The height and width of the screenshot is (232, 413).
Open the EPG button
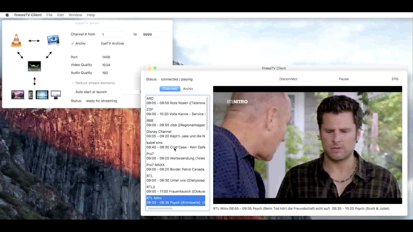tap(395, 79)
